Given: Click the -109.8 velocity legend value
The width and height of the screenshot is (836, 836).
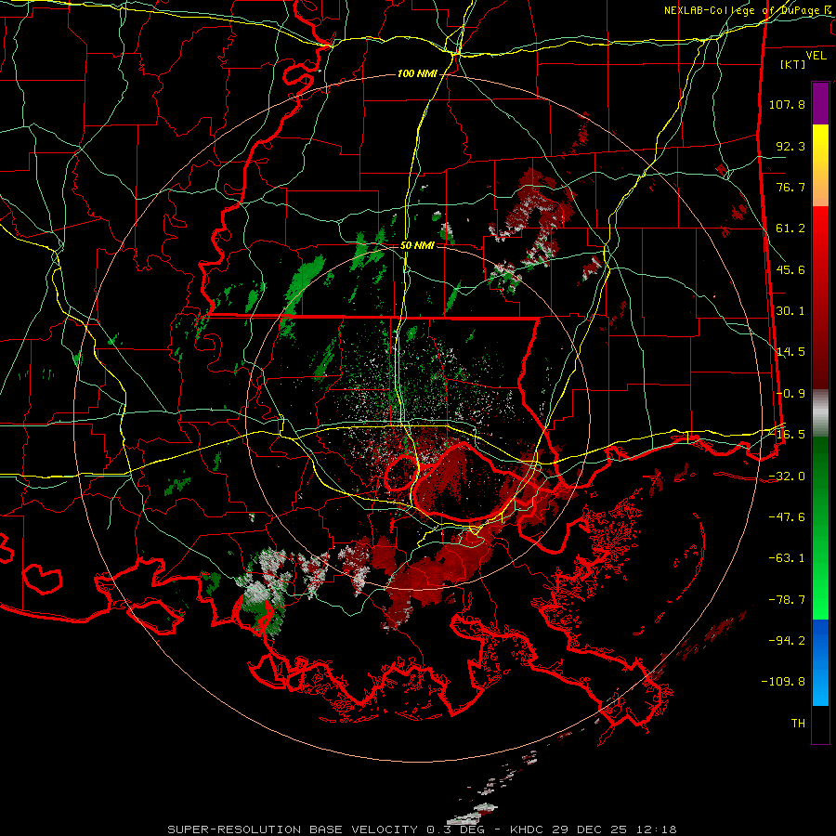Looking at the screenshot, I should (x=783, y=682).
